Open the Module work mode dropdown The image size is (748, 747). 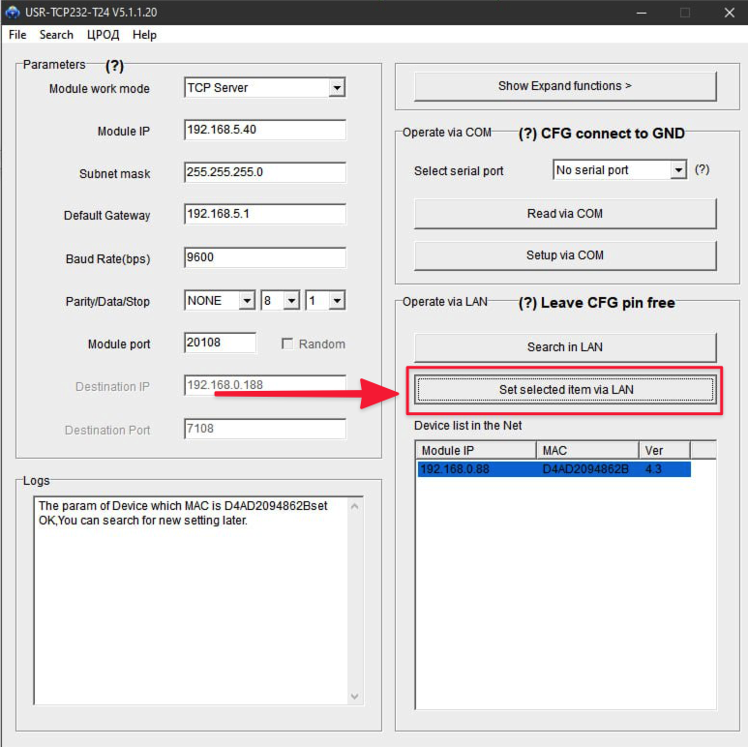click(336, 88)
